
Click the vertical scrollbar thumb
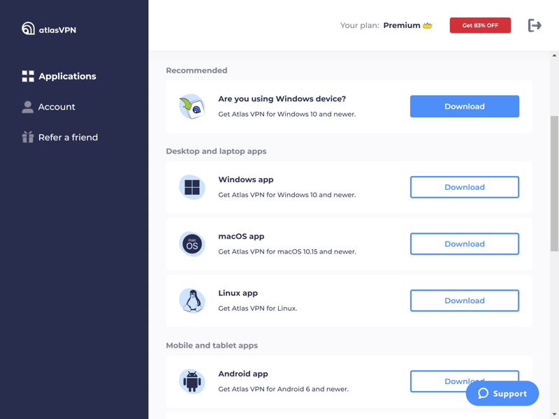[x=554, y=184]
